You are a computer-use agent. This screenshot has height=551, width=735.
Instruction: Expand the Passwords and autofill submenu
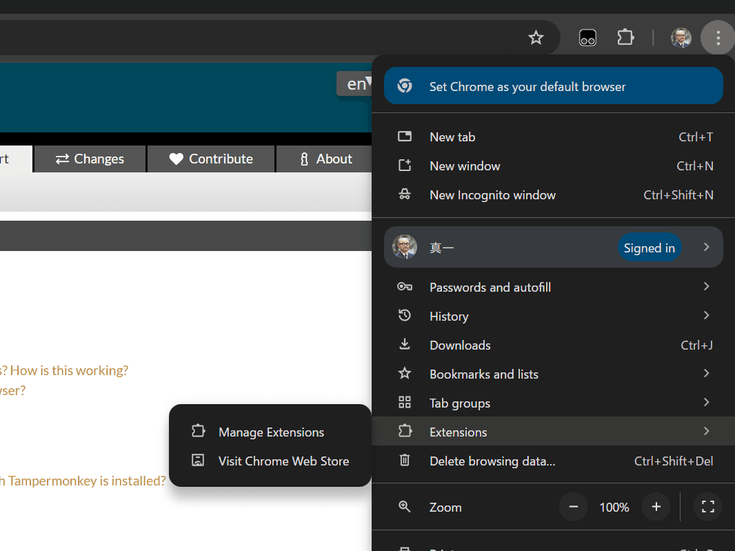tap(490, 287)
